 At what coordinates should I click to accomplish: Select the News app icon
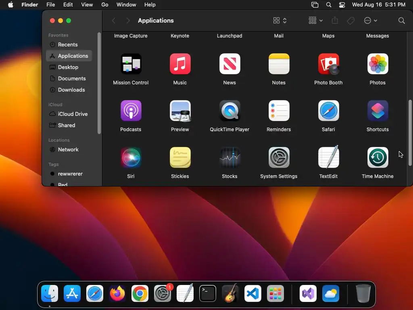coord(229,64)
